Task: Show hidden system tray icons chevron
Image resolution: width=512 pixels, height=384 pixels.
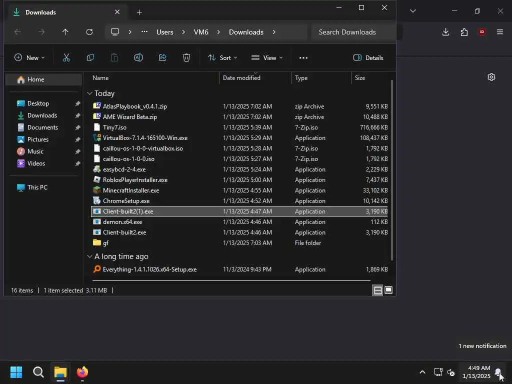Action: click(x=422, y=372)
